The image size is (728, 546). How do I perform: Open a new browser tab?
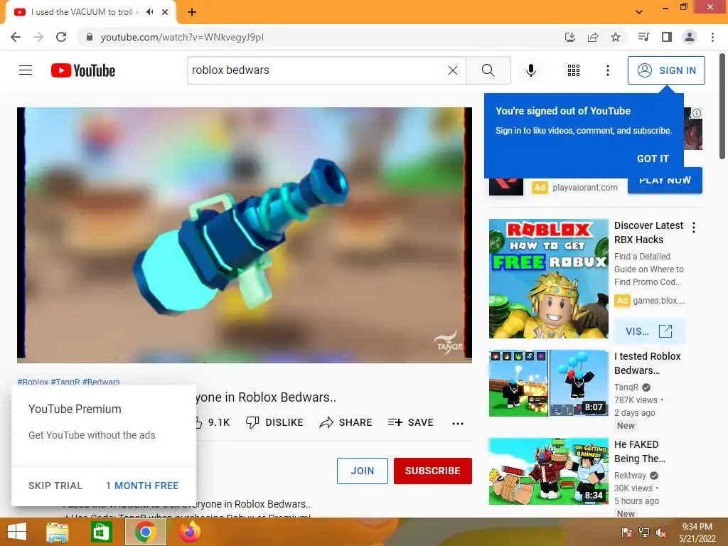(x=192, y=12)
